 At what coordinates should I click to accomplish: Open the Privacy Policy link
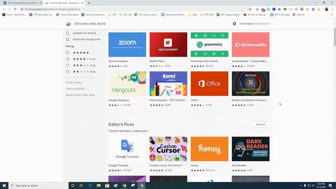pyautogui.click(x=74, y=82)
